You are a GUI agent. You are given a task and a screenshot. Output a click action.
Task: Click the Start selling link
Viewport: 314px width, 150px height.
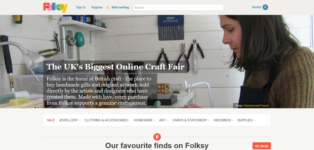(120, 7)
